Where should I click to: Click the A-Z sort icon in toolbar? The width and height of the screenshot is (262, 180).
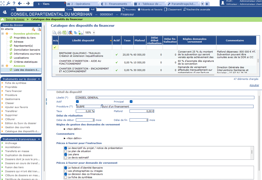pyautogui.click(x=80, y=33)
